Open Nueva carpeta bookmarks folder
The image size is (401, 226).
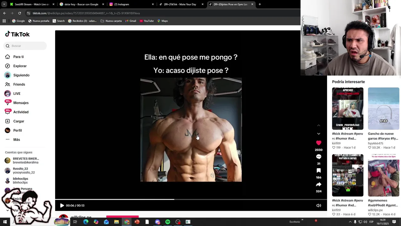tap(111, 21)
